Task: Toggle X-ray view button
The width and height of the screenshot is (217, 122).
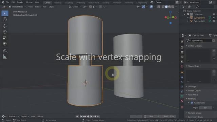Action: 159,7
